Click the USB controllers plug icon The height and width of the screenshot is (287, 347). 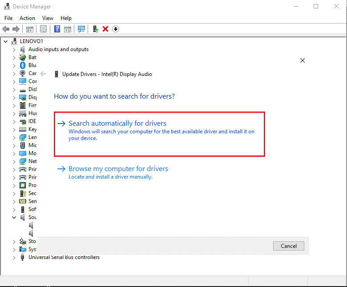pyautogui.click(x=22, y=257)
